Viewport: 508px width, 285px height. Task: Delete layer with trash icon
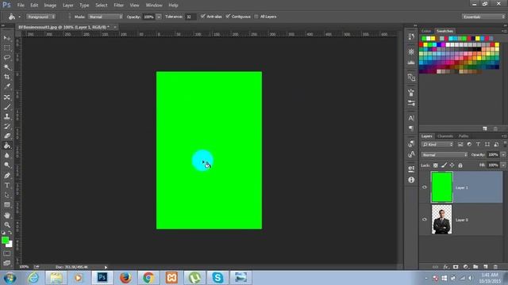[x=495, y=267]
